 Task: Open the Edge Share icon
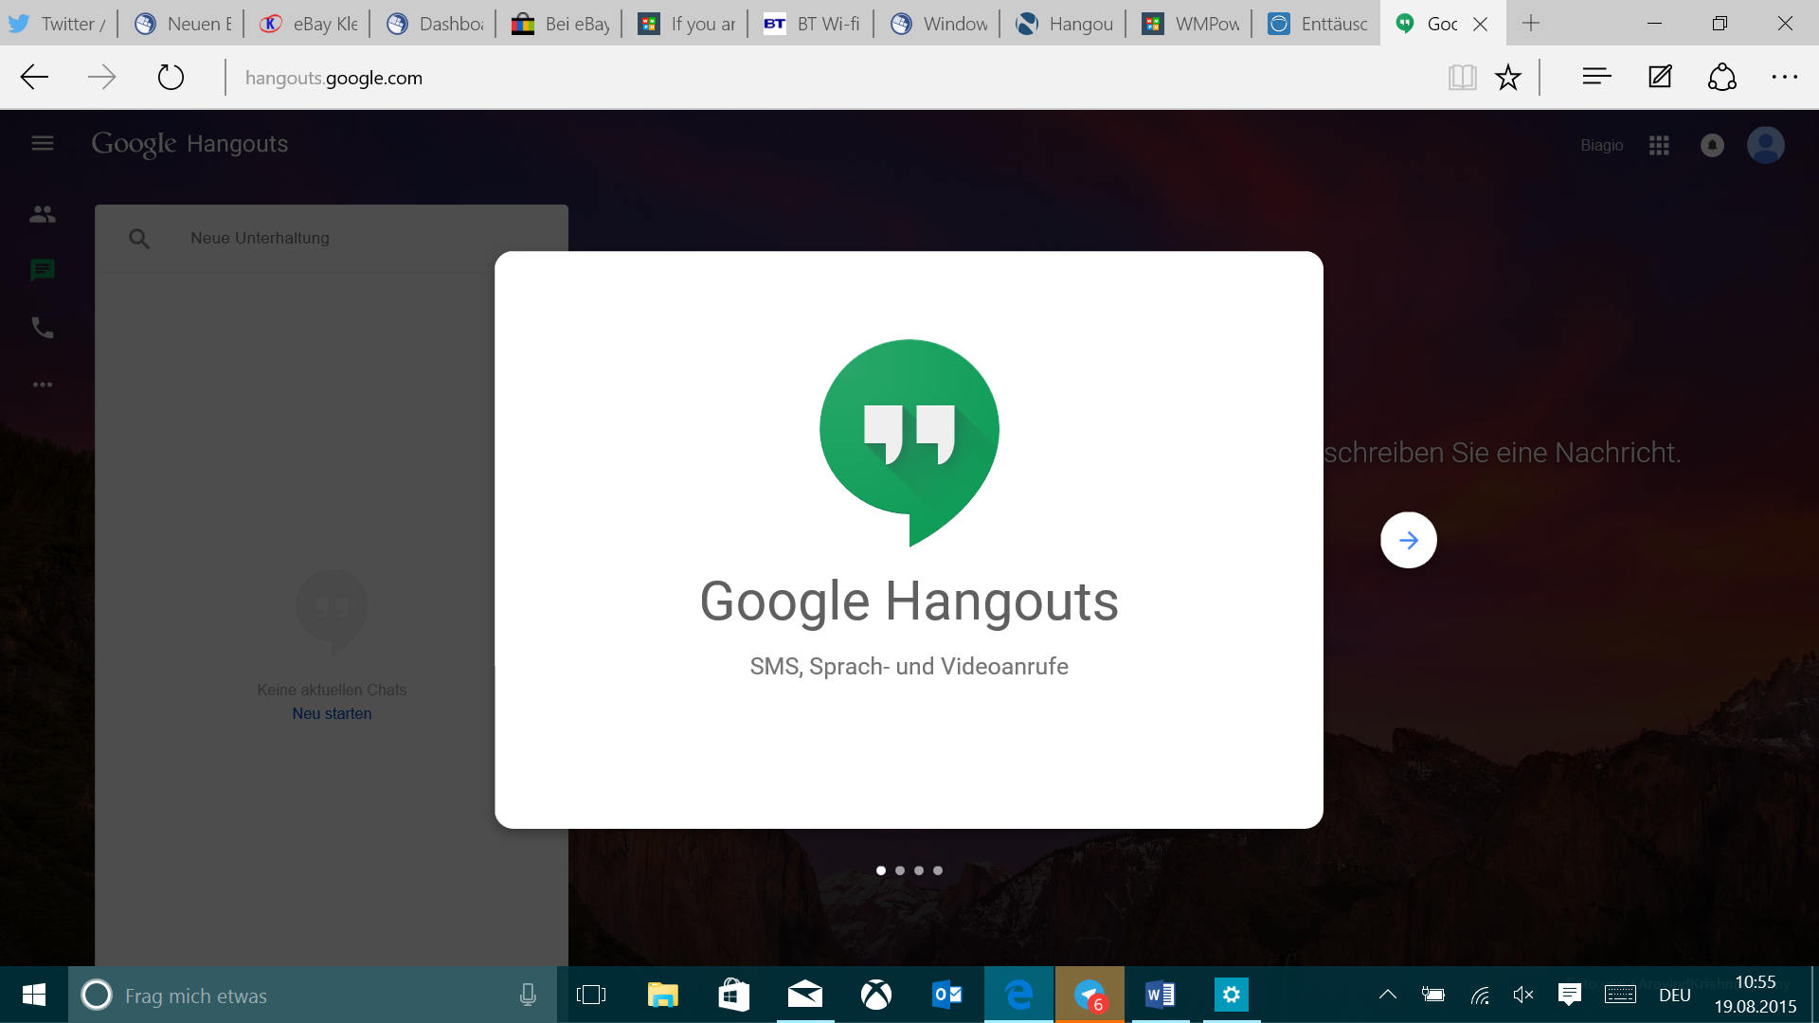point(1722,77)
